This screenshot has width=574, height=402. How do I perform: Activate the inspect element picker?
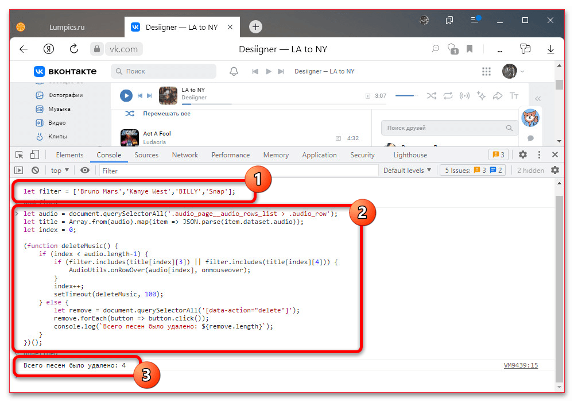tap(20, 155)
